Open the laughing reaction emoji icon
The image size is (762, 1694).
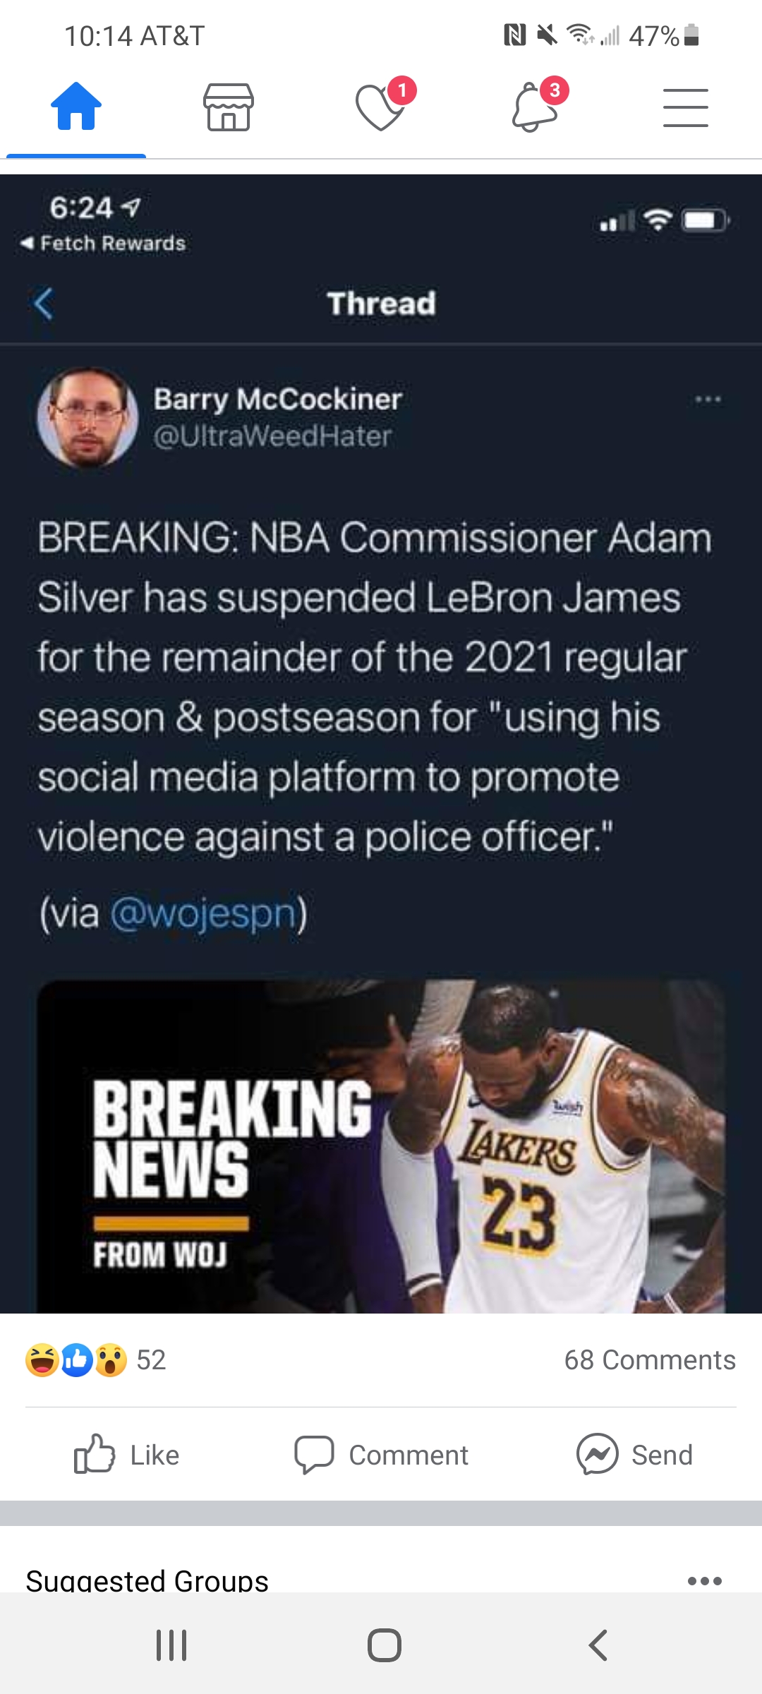(x=42, y=1359)
